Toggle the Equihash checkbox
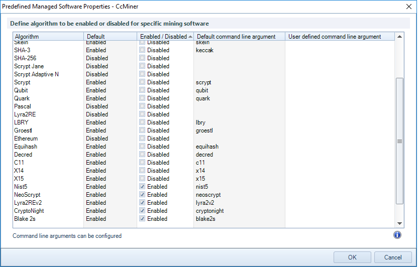 click(x=142, y=146)
